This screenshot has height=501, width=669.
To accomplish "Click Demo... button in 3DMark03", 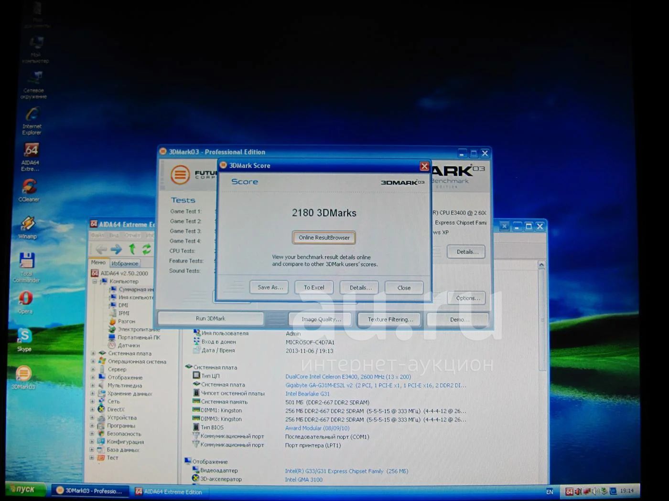I will (459, 320).
